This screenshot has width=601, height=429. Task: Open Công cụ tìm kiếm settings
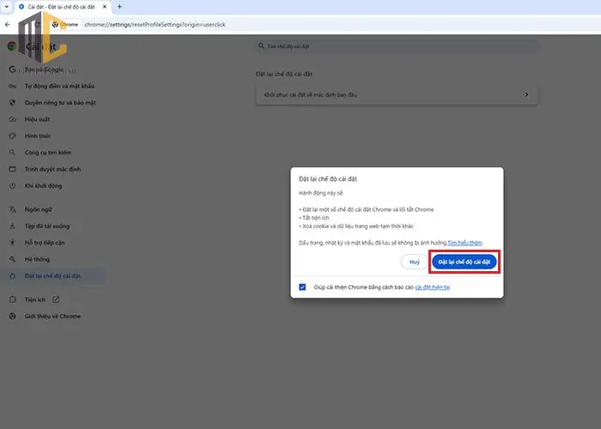click(x=48, y=153)
